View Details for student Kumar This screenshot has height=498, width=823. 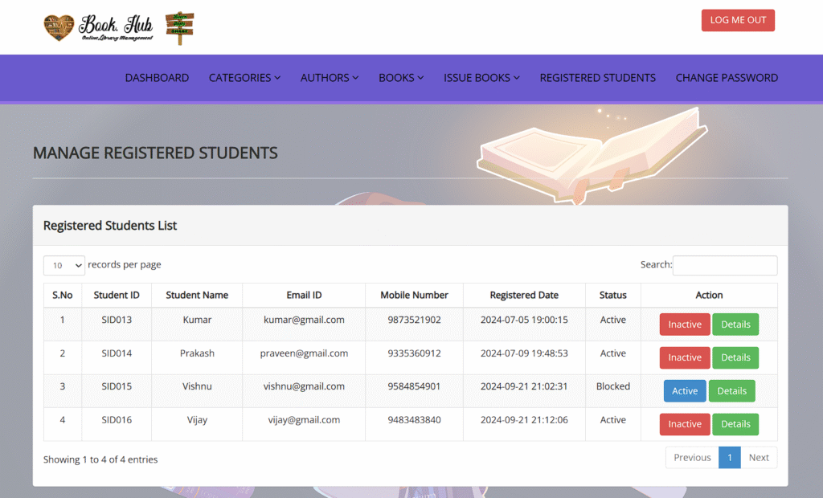point(735,325)
